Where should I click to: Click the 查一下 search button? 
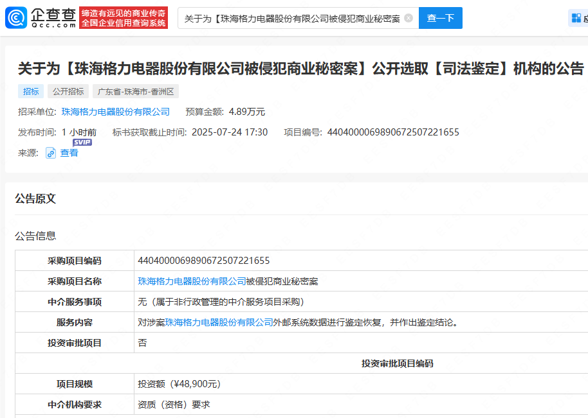(440, 18)
